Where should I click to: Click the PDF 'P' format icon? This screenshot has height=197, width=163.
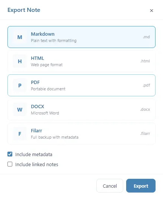20,85
